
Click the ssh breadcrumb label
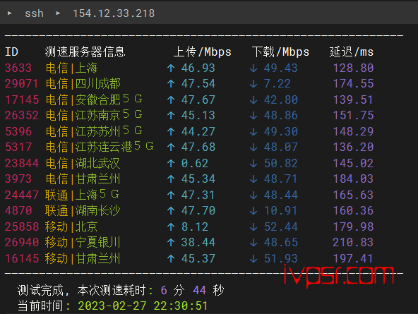tap(34, 13)
